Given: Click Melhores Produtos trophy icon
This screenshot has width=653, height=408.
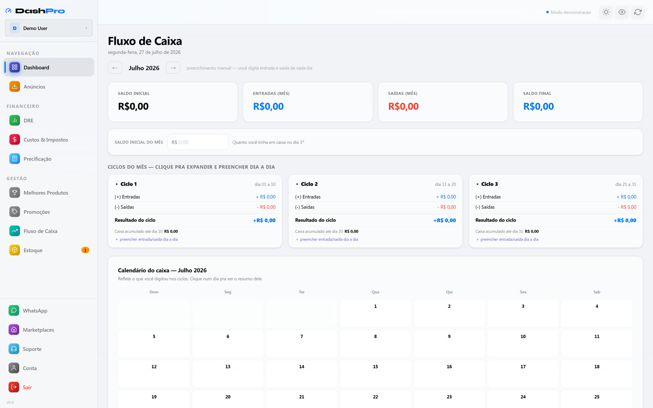Looking at the screenshot, I should coord(14,193).
